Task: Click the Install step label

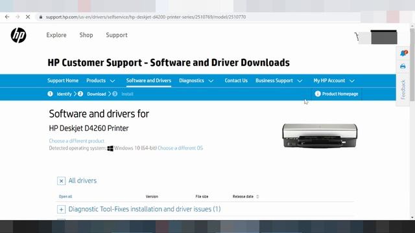Action: [x=127, y=94]
